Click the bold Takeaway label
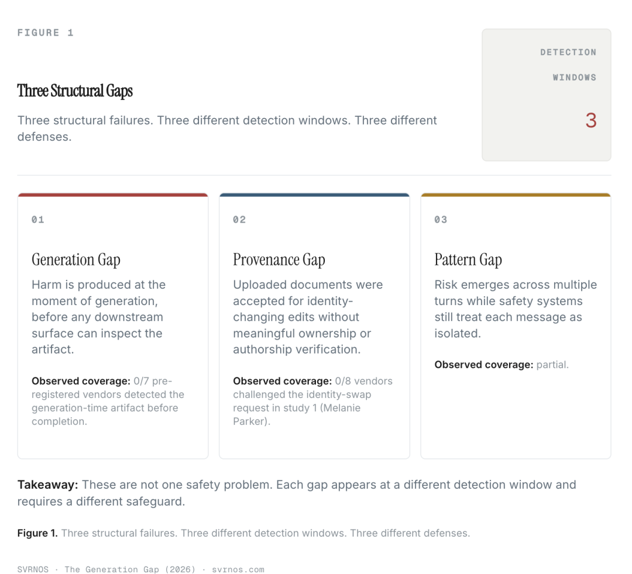Image resolution: width=632 pixels, height=574 pixels. [x=47, y=485]
